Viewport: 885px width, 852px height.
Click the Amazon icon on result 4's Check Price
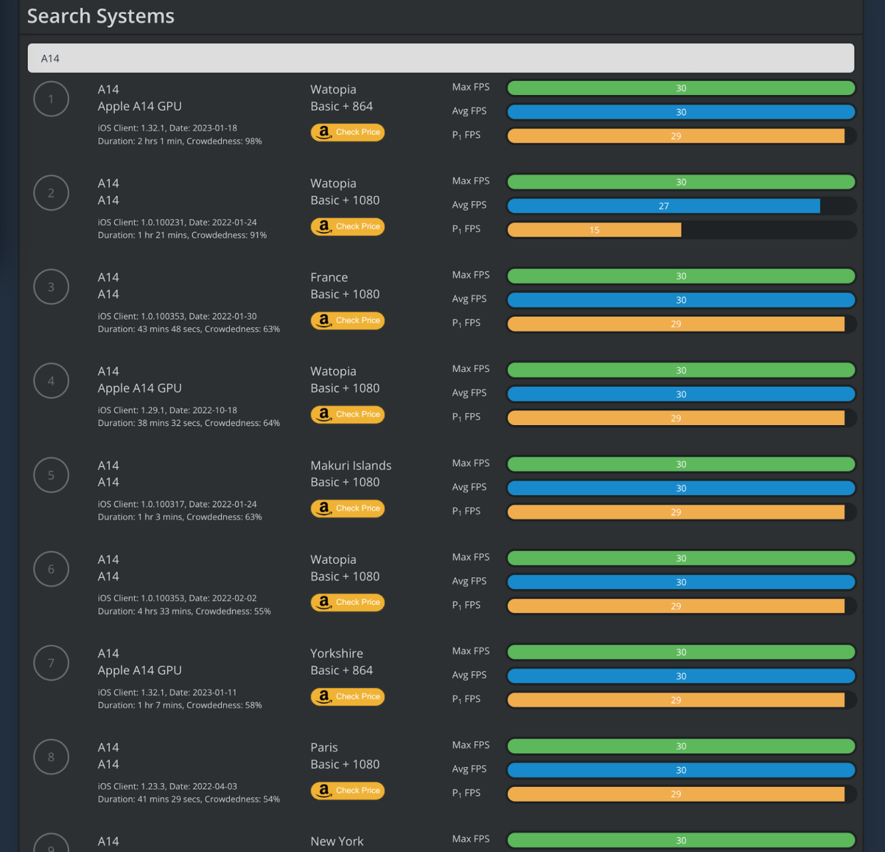click(324, 414)
